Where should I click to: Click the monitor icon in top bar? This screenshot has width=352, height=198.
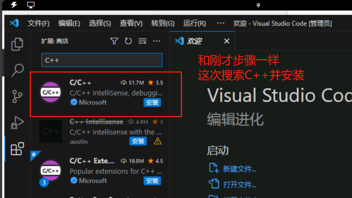pos(30,5)
